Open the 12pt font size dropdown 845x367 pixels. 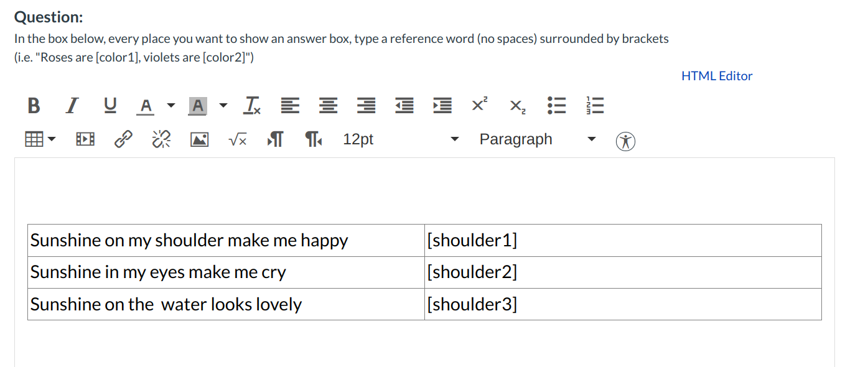(x=401, y=139)
